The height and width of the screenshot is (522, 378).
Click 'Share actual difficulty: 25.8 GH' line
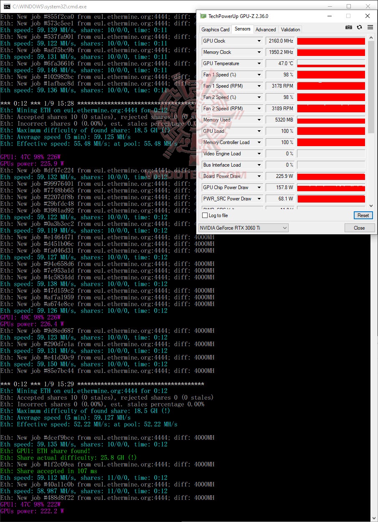(68, 458)
